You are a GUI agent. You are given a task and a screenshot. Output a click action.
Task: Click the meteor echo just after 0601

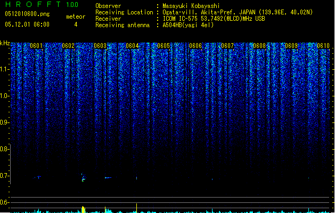click(38, 177)
